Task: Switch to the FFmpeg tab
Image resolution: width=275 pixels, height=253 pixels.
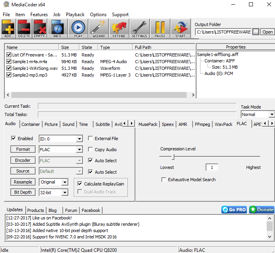Action: coord(202,124)
